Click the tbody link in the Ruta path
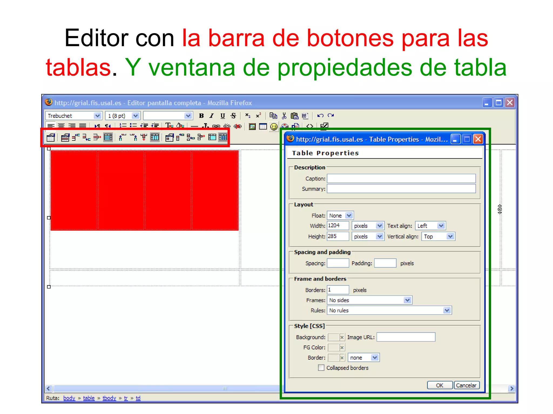This screenshot has width=553, height=414. click(x=109, y=398)
